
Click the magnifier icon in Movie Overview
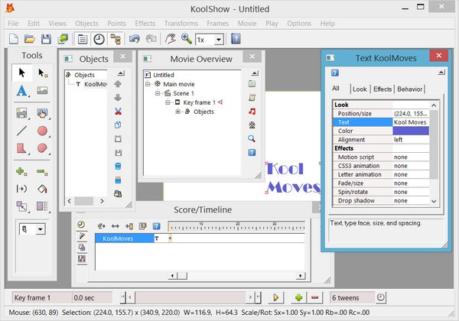(252, 138)
